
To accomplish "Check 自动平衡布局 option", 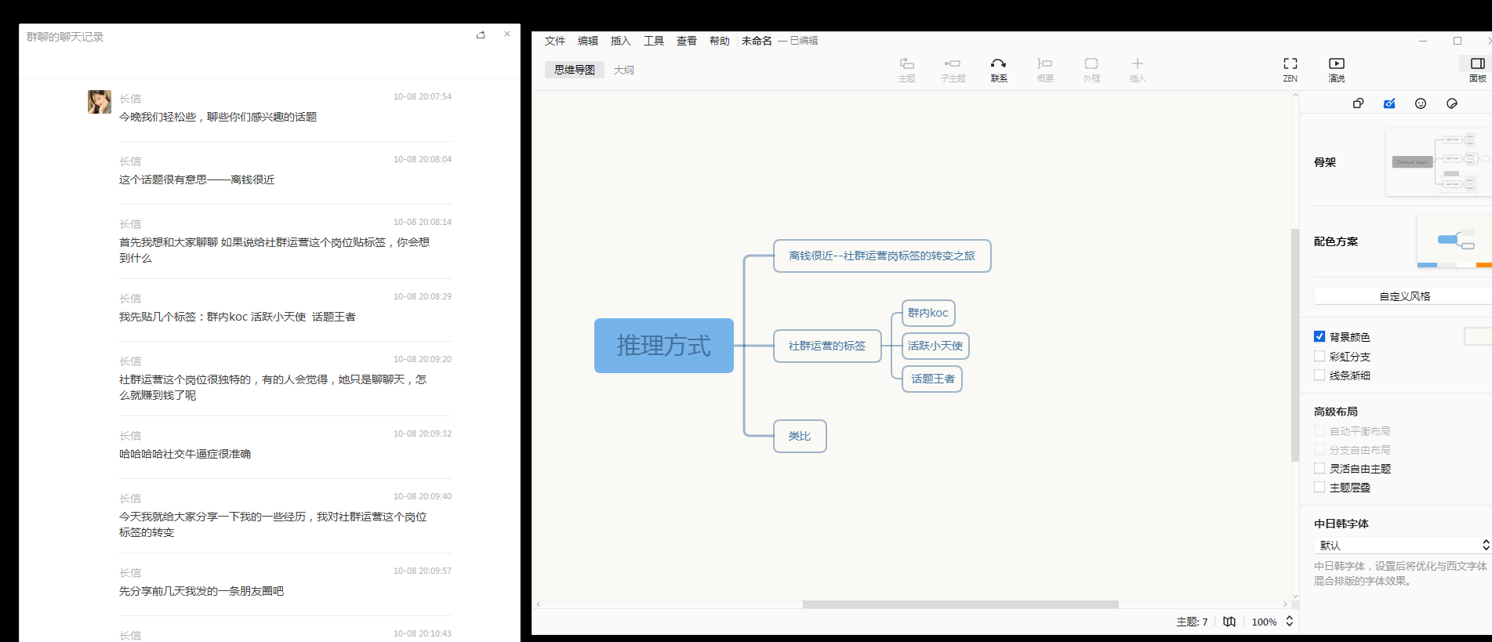I will pyautogui.click(x=1320, y=430).
